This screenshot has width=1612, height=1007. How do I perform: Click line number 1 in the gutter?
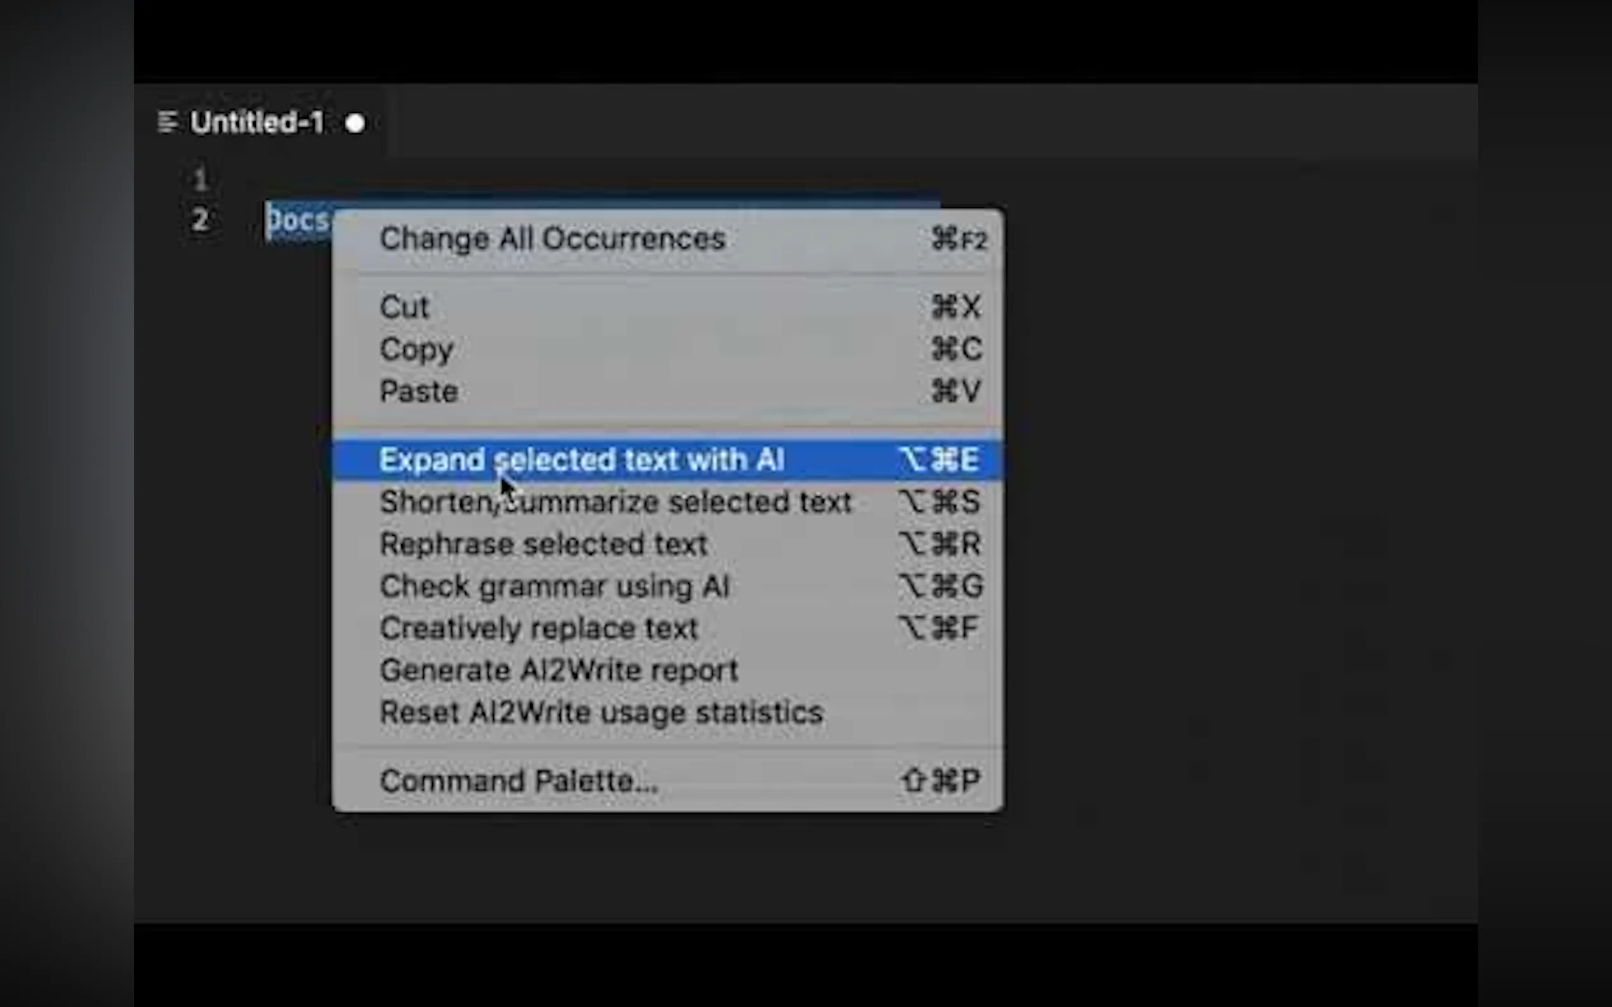pos(200,178)
